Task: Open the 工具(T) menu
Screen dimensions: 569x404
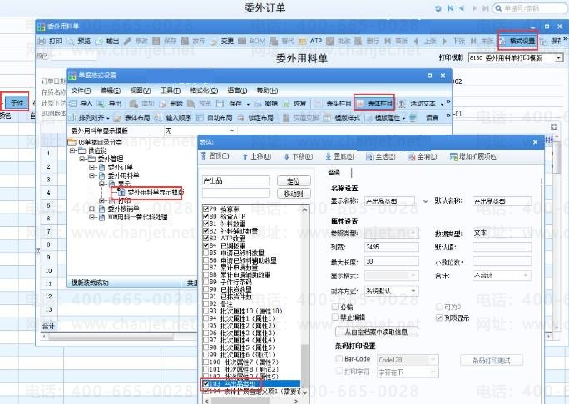Action: (x=171, y=91)
